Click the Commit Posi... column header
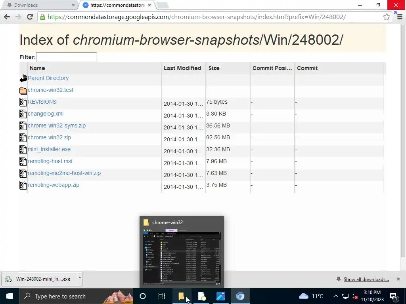 click(272, 68)
